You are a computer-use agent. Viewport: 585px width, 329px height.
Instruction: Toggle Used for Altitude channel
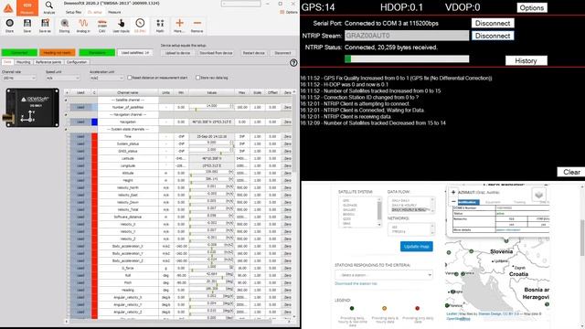click(80, 173)
